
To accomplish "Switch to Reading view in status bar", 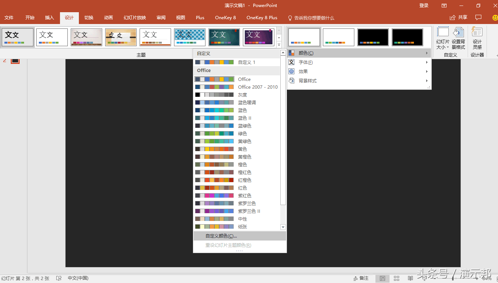I will (410, 278).
